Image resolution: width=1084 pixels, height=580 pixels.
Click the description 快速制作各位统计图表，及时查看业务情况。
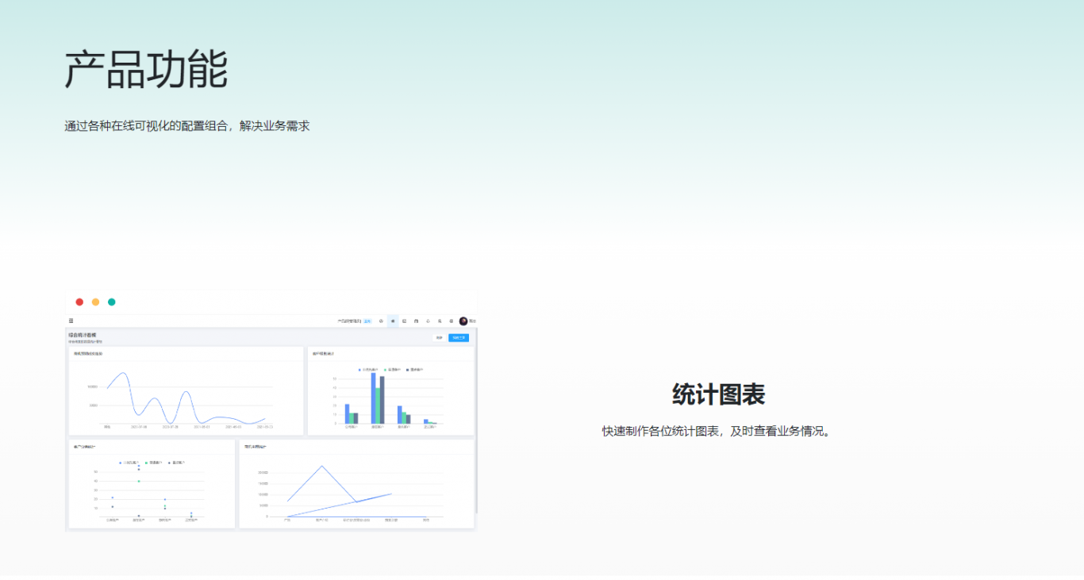(718, 431)
